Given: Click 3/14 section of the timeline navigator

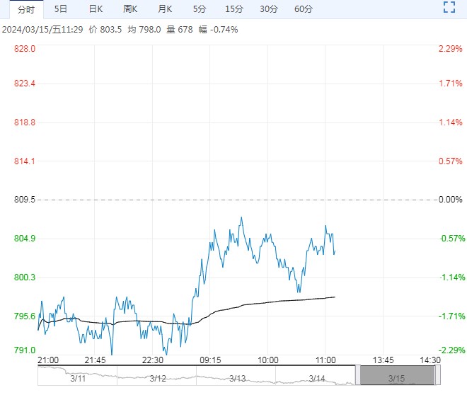Looking at the screenshot, I should click(317, 379).
